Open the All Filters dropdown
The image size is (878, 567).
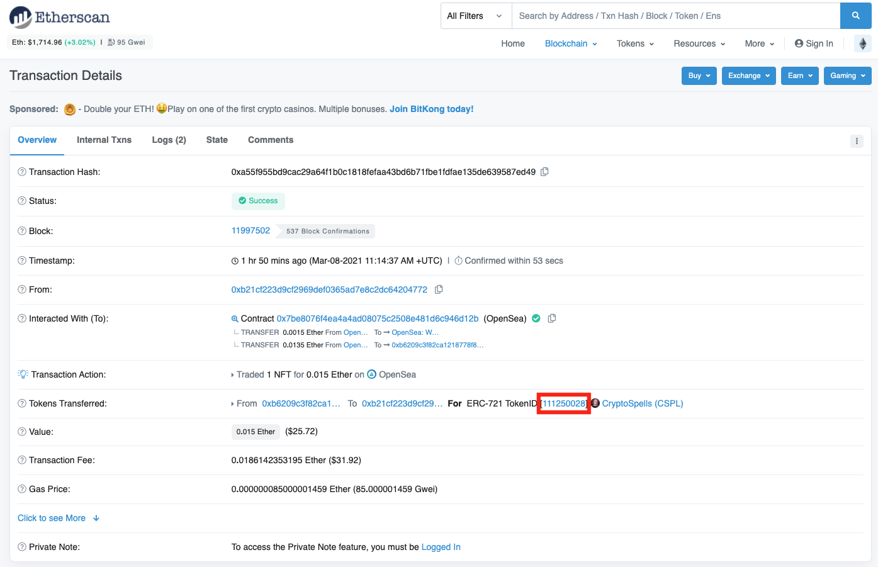[476, 16]
